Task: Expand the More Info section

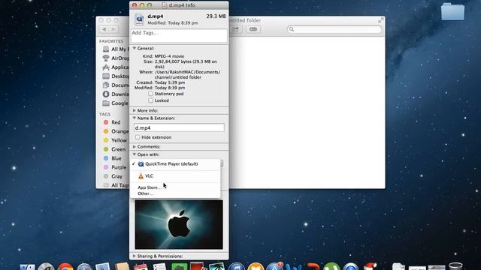Action: [135, 110]
